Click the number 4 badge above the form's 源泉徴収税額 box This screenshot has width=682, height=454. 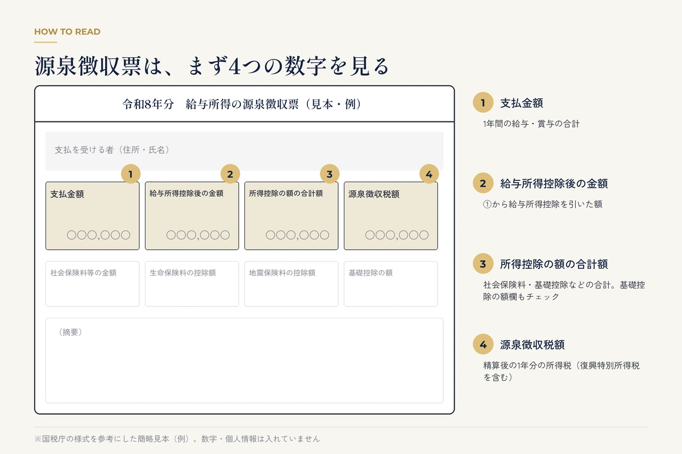(429, 174)
